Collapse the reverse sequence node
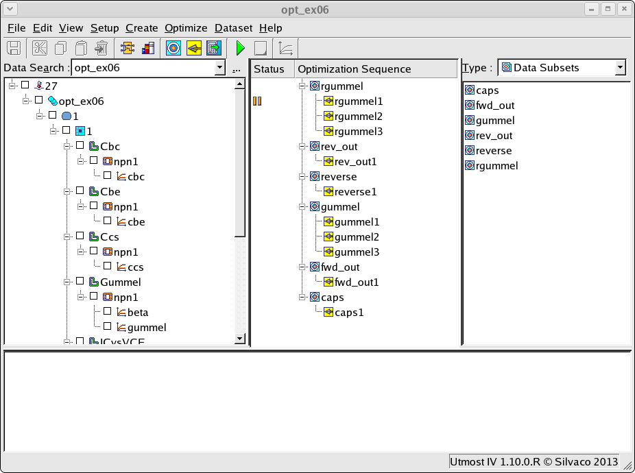The width and height of the screenshot is (635, 473). 302,177
